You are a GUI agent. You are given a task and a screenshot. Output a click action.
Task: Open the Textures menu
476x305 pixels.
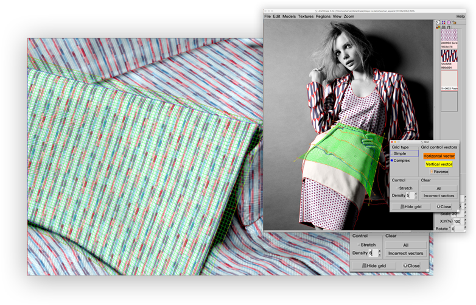(306, 16)
